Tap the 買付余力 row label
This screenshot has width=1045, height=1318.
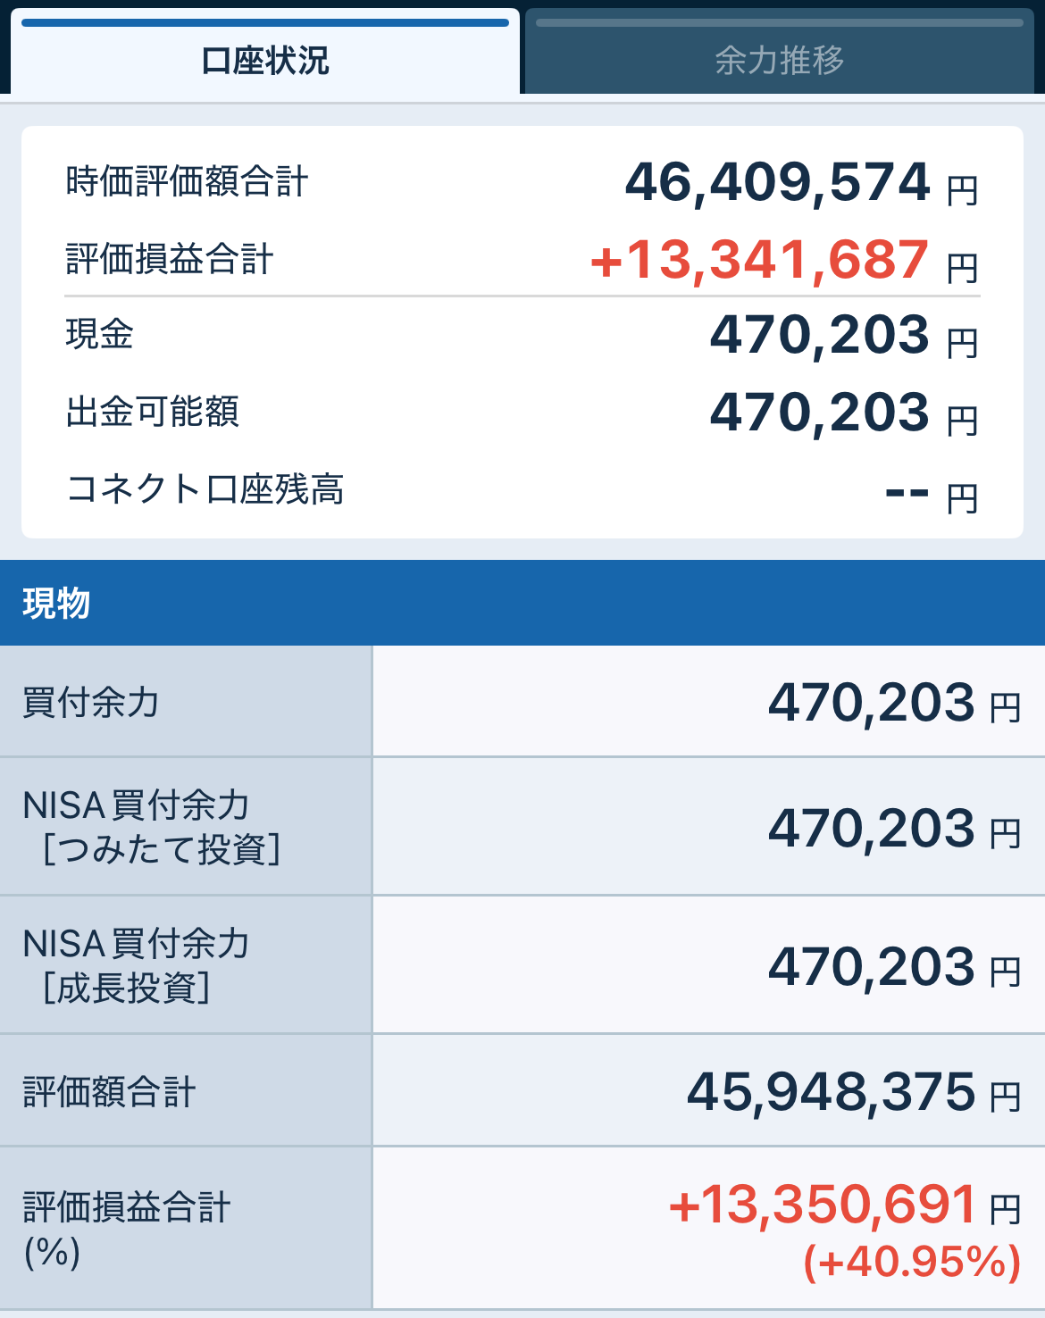[90, 703]
